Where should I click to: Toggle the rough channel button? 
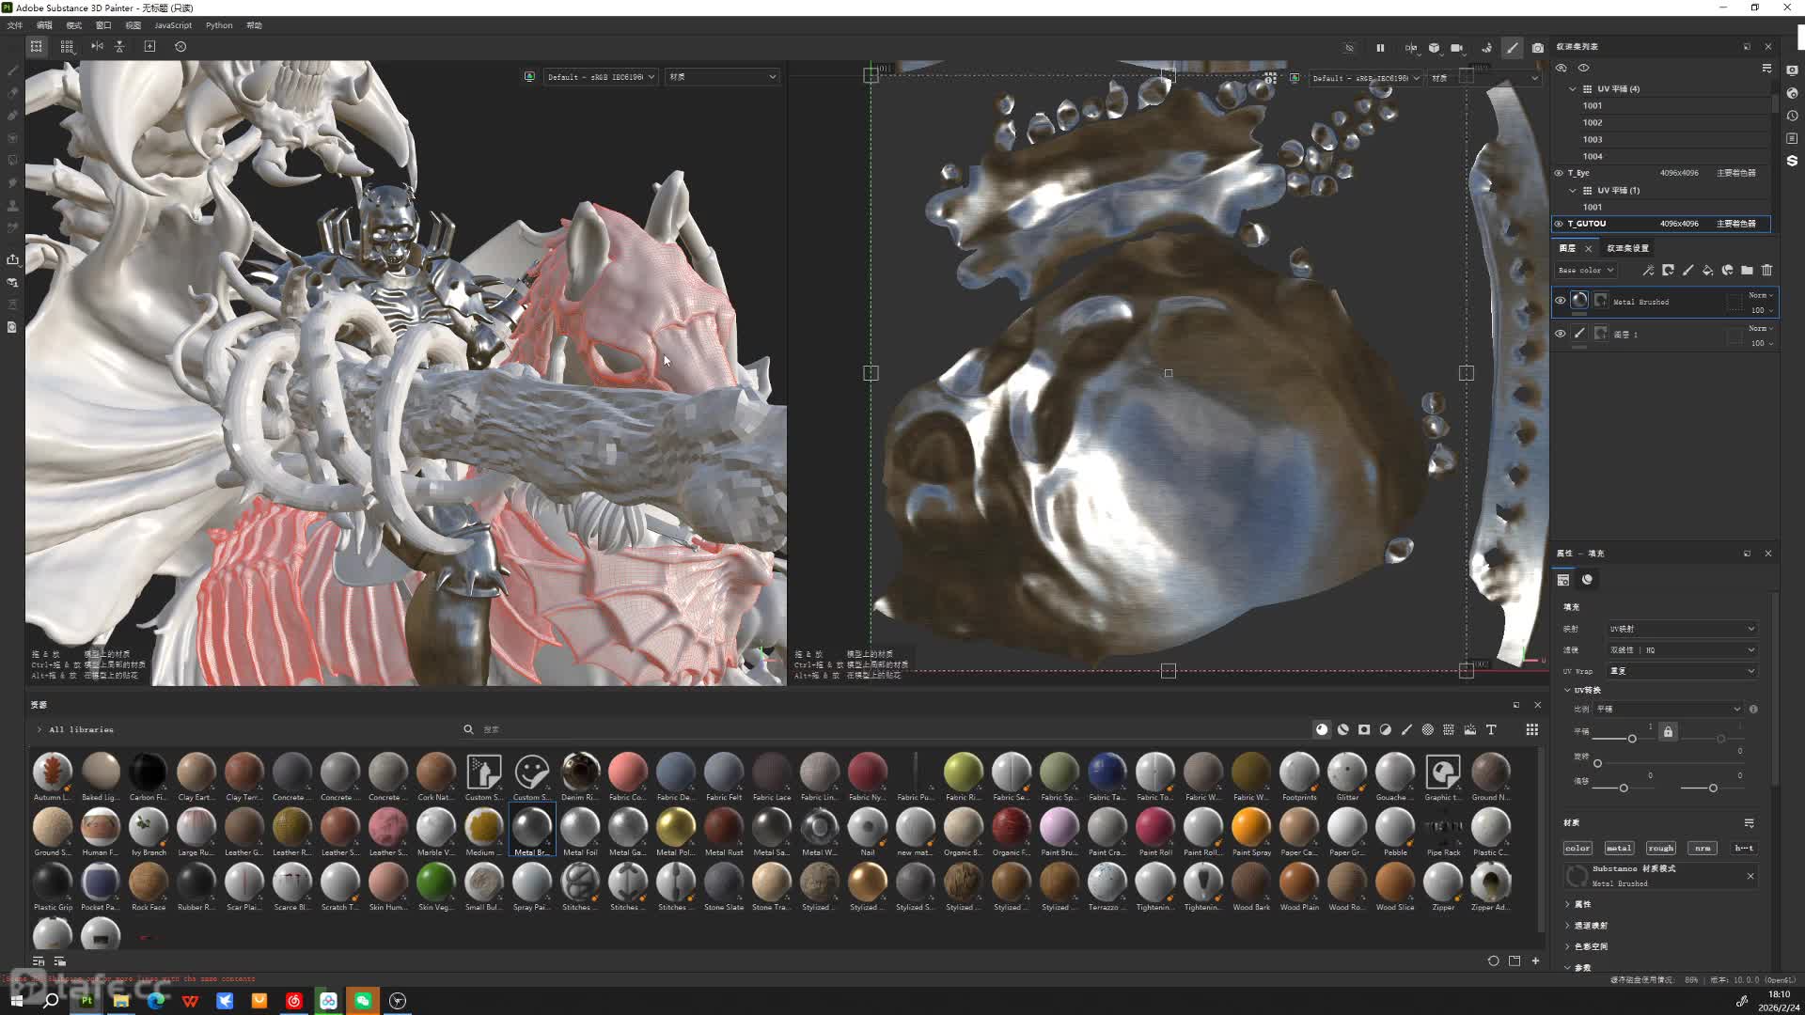point(1660,848)
